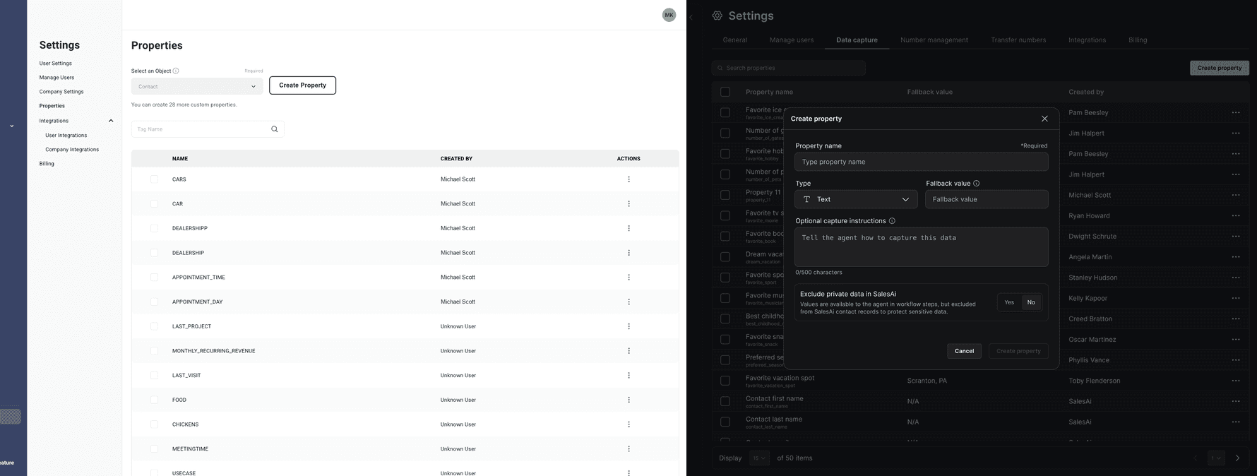This screenshot has width=1257, height=476.
Task: Switch to the Data capture tab
Action: (x=857, y=40)
